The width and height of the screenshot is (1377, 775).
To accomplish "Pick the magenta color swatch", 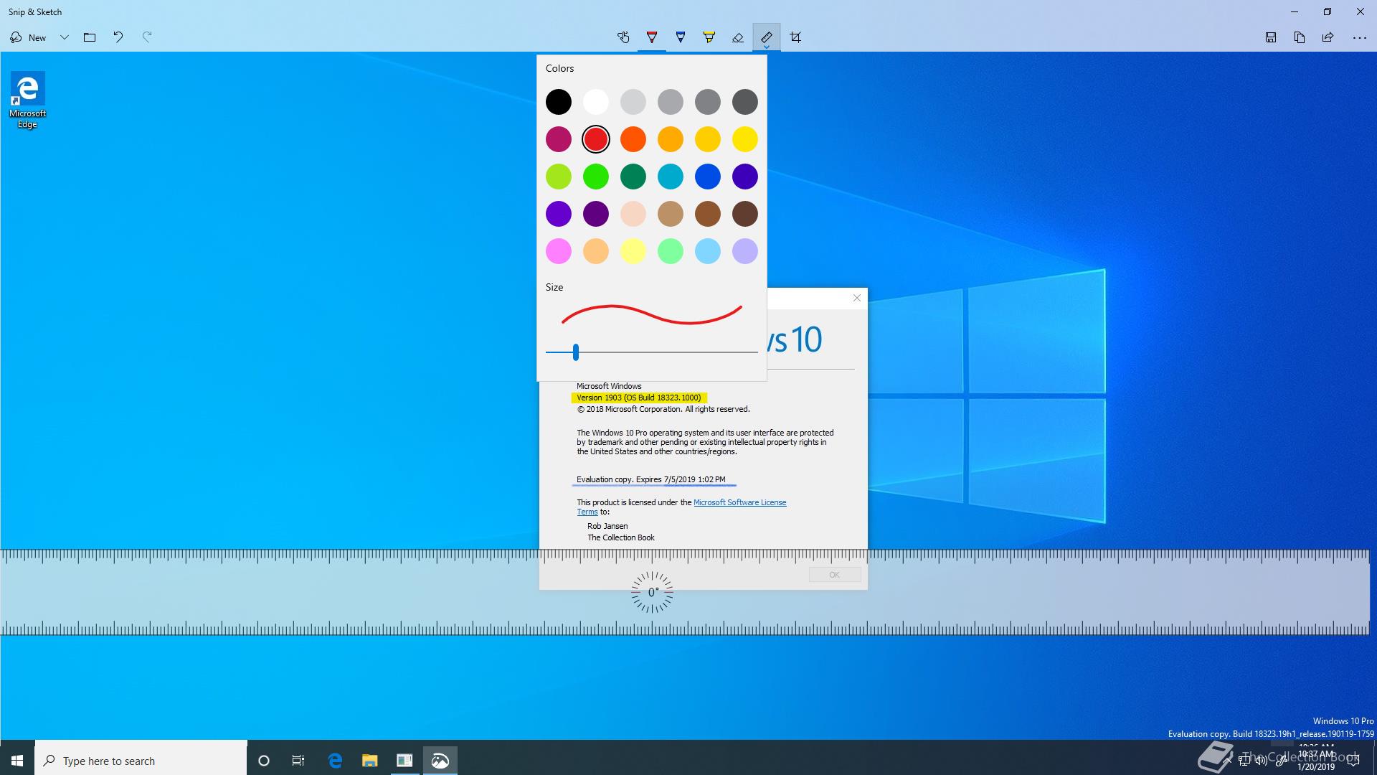I will [x=559, y=139].
